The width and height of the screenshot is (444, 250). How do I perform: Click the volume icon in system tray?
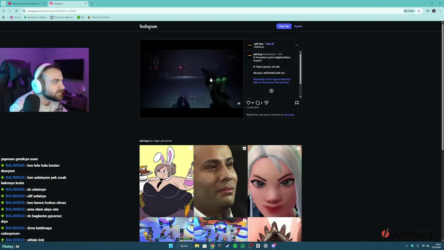[x=427, y=246]
